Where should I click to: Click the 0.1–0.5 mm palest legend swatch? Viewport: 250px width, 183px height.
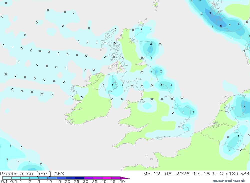coord(7,178)
